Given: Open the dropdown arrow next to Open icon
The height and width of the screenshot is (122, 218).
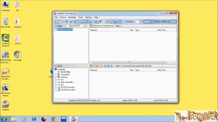Looking at the screenshot, I should coord(63,22).
